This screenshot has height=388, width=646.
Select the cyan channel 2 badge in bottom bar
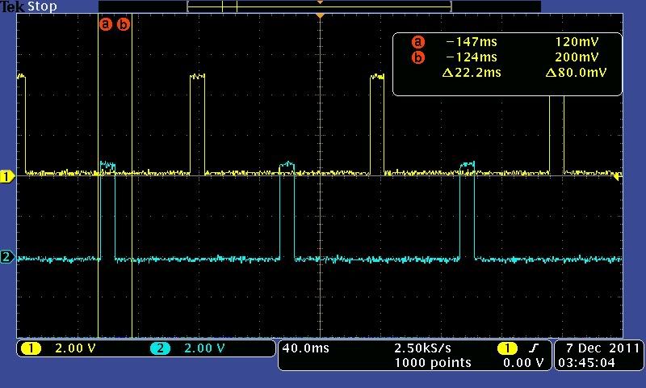pyautogui.click(x=161, y=348)
